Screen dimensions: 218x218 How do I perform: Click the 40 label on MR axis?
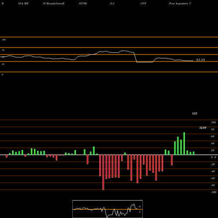tap(213, 143)
